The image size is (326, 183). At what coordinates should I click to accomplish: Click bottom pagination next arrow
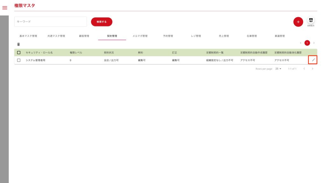[313, 69]
